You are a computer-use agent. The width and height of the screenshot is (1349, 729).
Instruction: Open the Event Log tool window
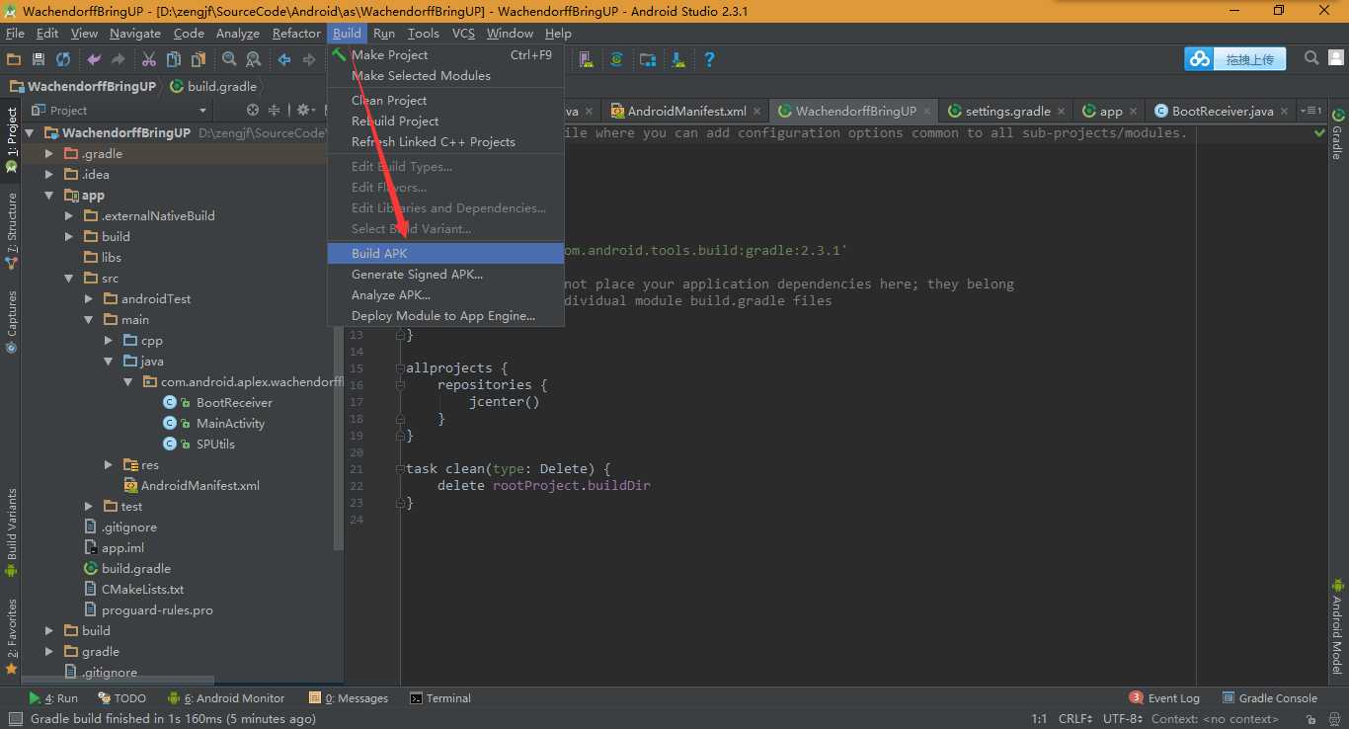(1164, 697)
